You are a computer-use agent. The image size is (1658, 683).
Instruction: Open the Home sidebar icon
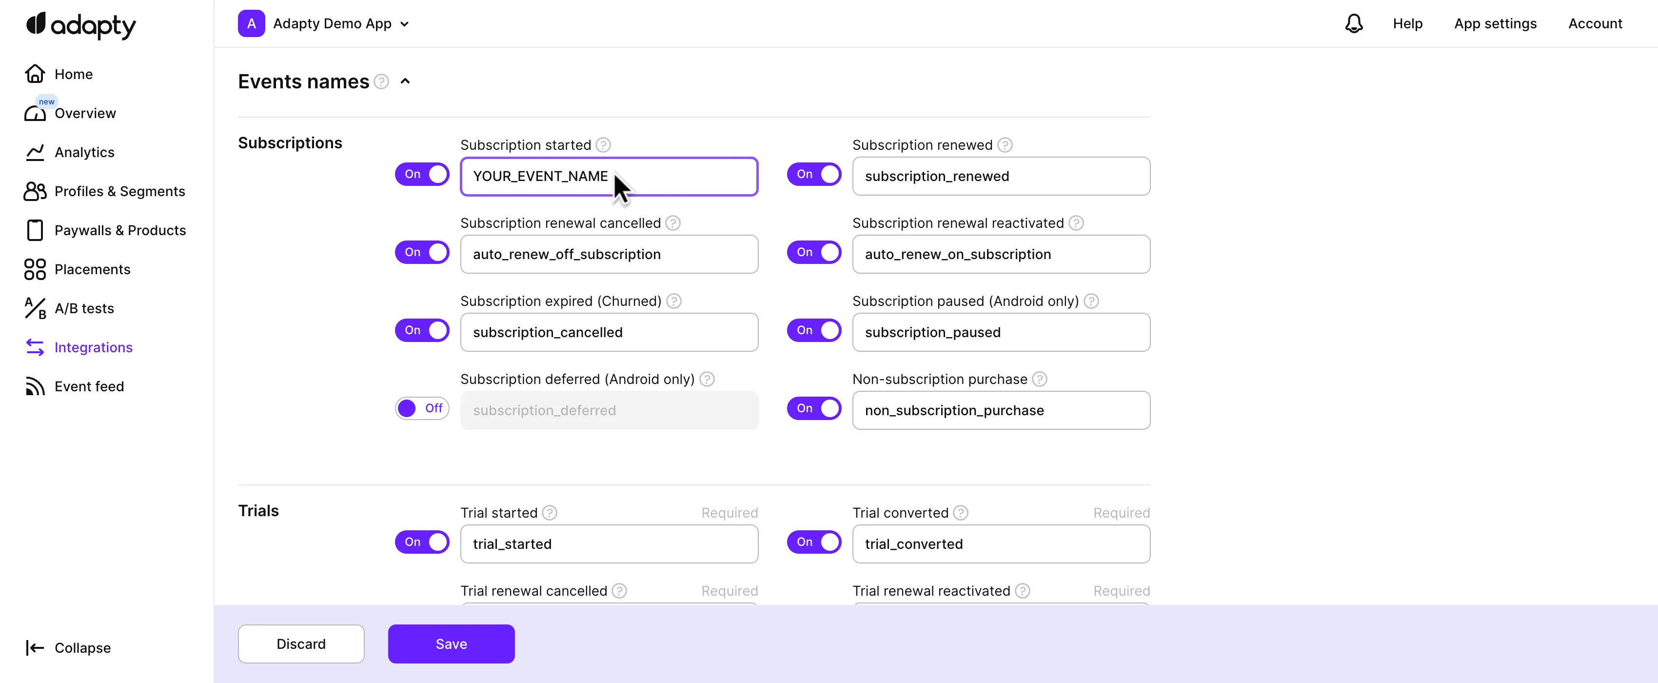tap(35, 73)
